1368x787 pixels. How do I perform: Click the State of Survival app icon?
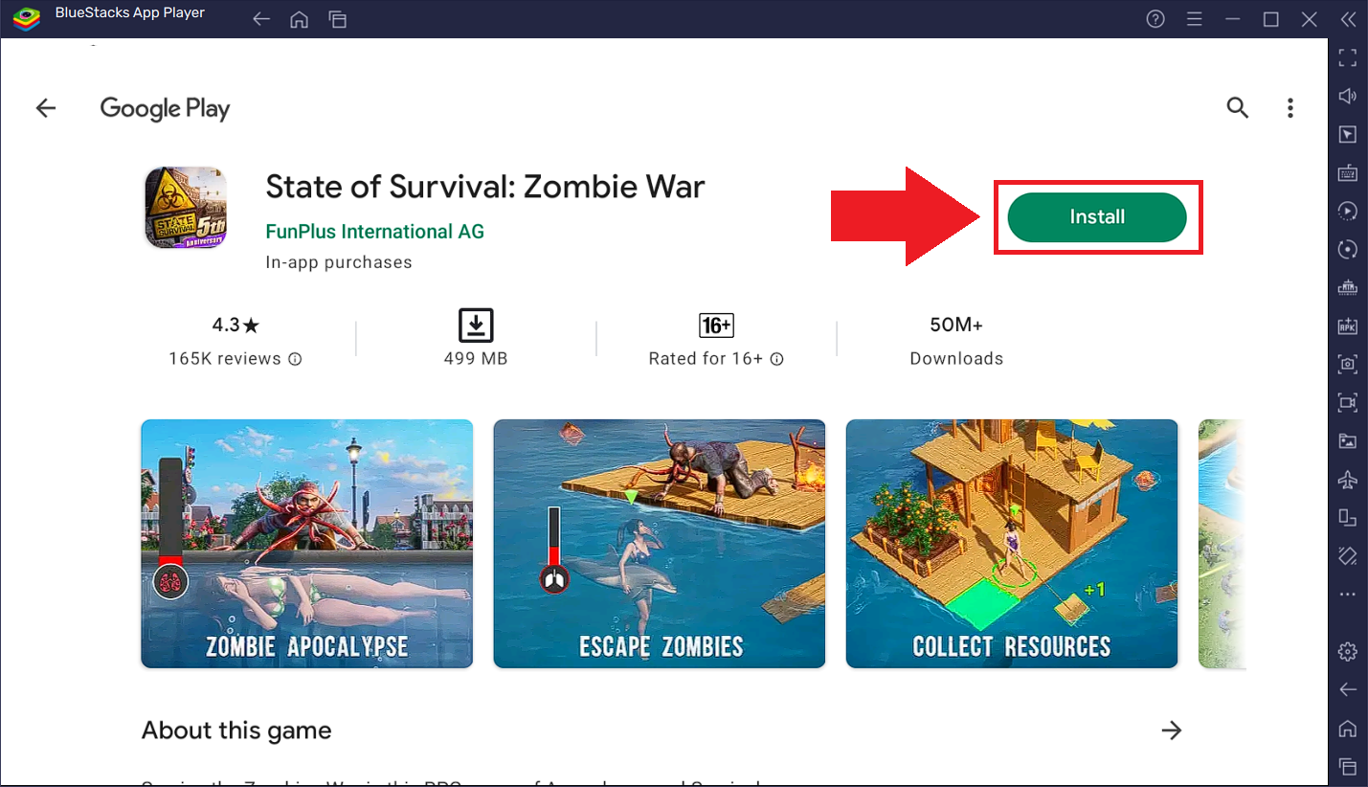pyautogui.click(x=186, y=208)
